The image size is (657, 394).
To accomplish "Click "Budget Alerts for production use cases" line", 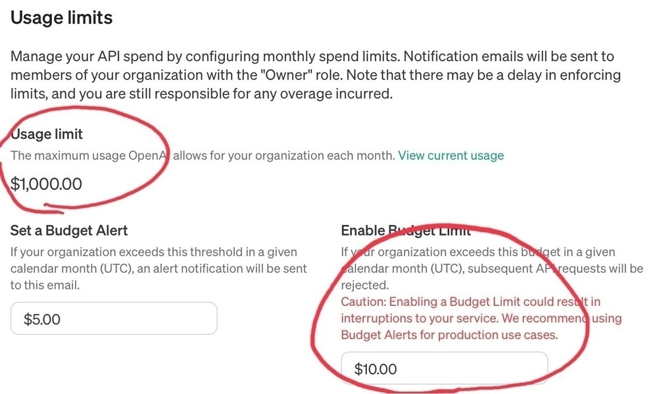I will (x=450, y=335).
